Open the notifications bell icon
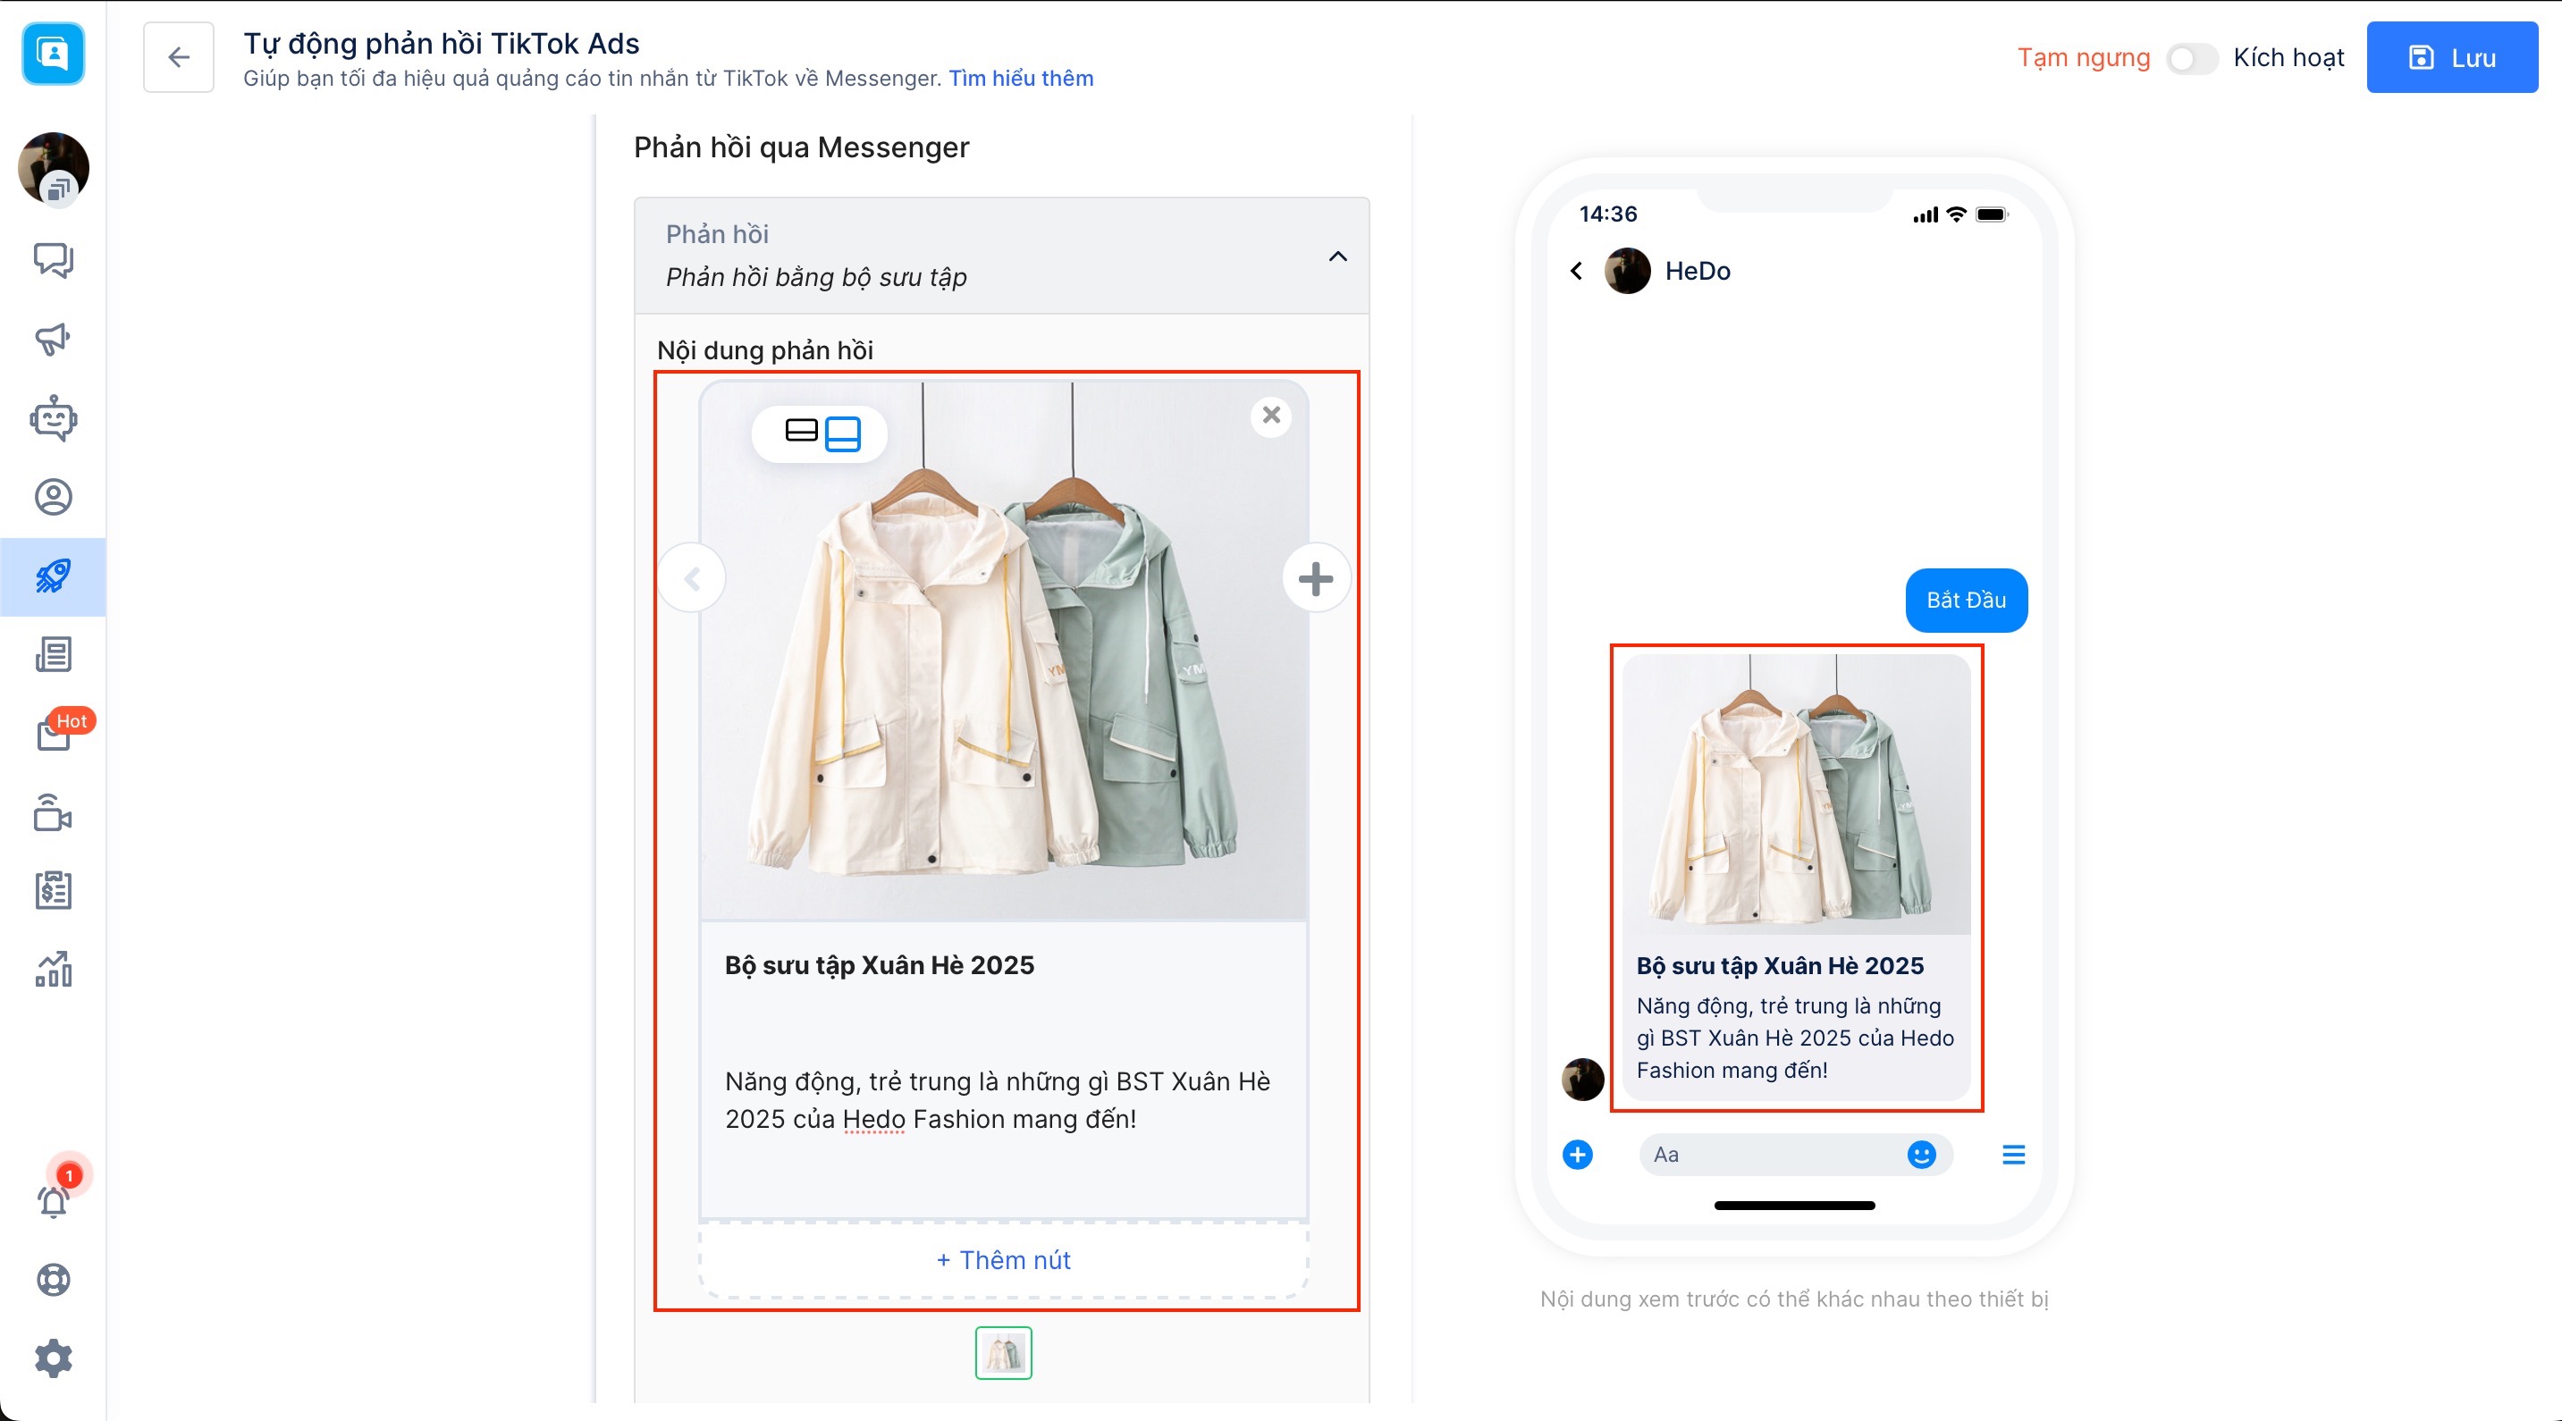This screenshot has width=2562, height=1421. click(x=53, y=1200)
